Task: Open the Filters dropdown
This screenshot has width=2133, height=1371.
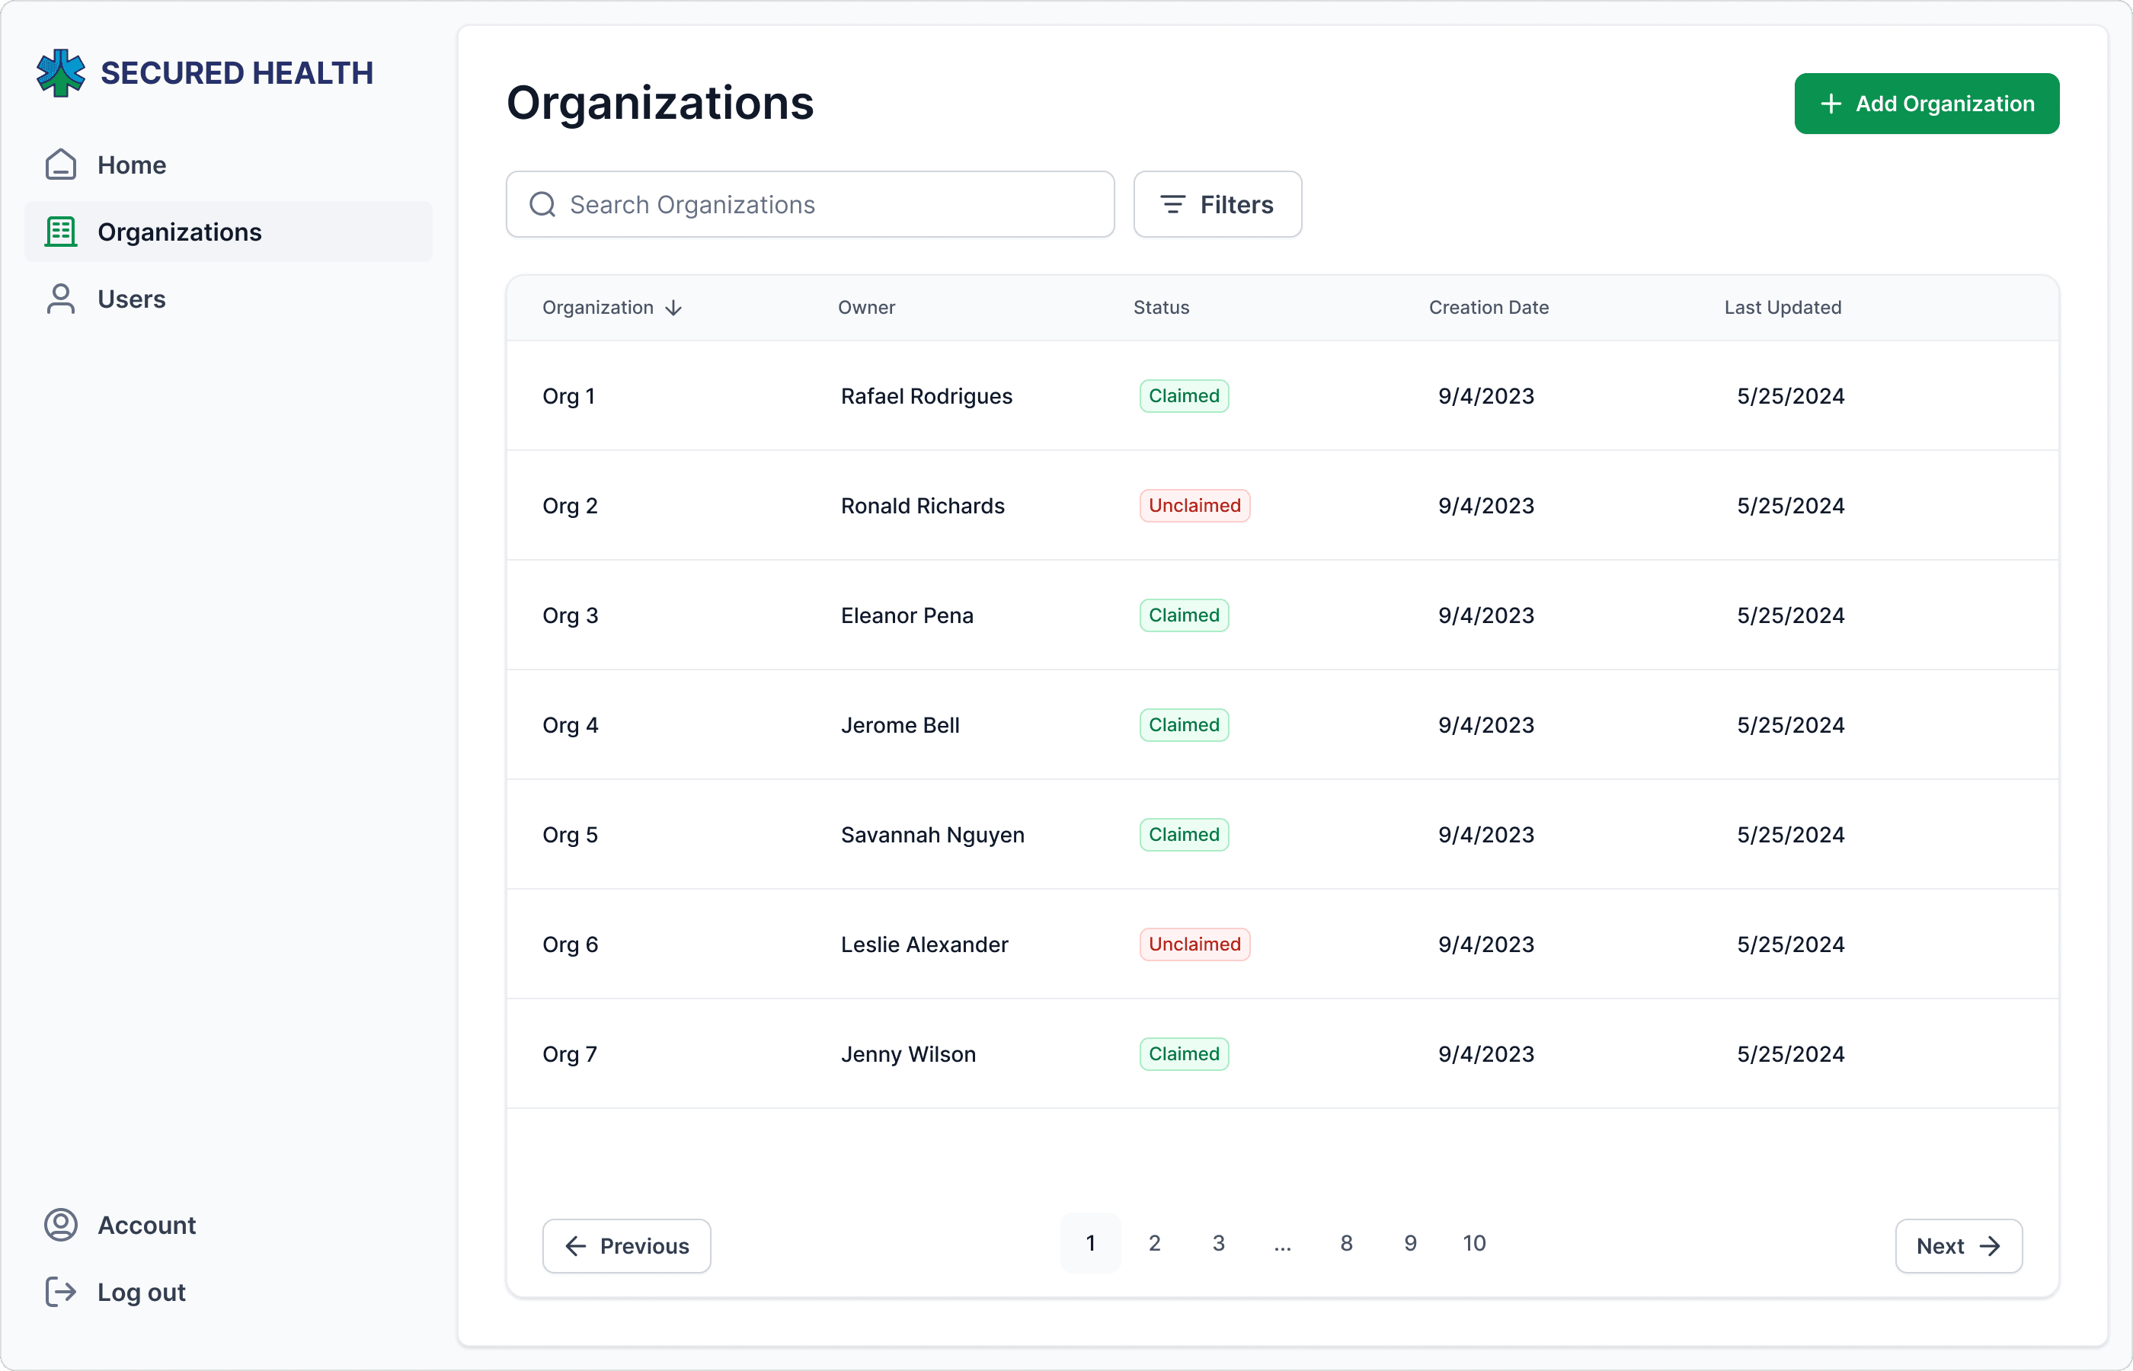Action: point(1217,205)
